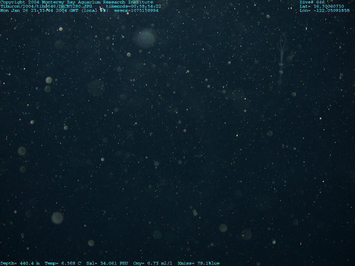
Task: Click the timecode=00:58:54:22 overlay text
Action: click(x=133, y=6)
